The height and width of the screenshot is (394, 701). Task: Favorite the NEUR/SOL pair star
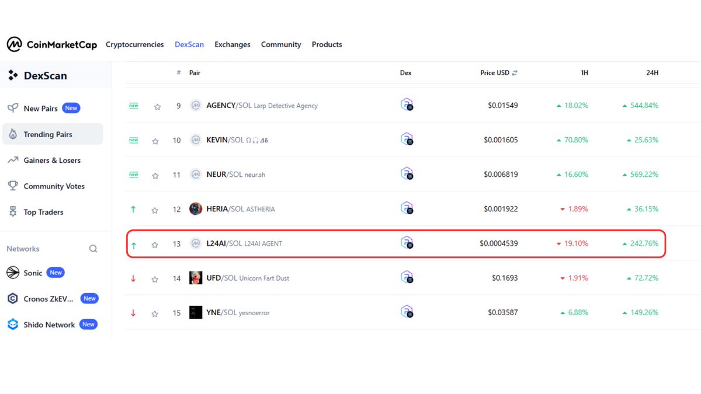pyautogui.click(x=155, y=176)
